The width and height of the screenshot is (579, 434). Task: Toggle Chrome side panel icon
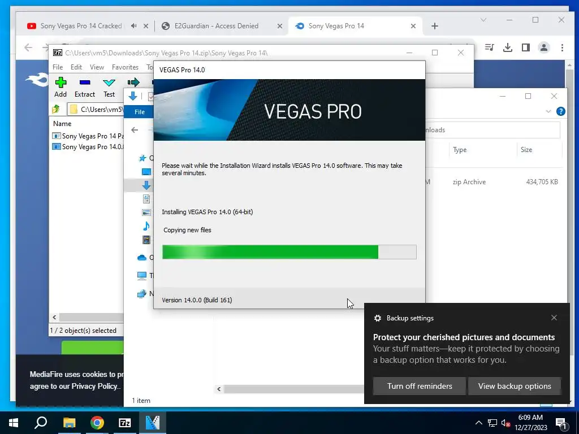526,47
